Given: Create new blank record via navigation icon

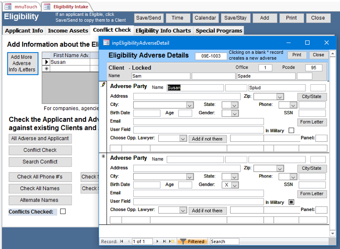Looking at the screenshot, I should click(171, 242).
